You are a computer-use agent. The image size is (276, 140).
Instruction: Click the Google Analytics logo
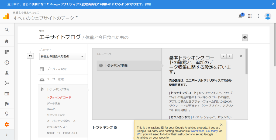click(6, 16)
